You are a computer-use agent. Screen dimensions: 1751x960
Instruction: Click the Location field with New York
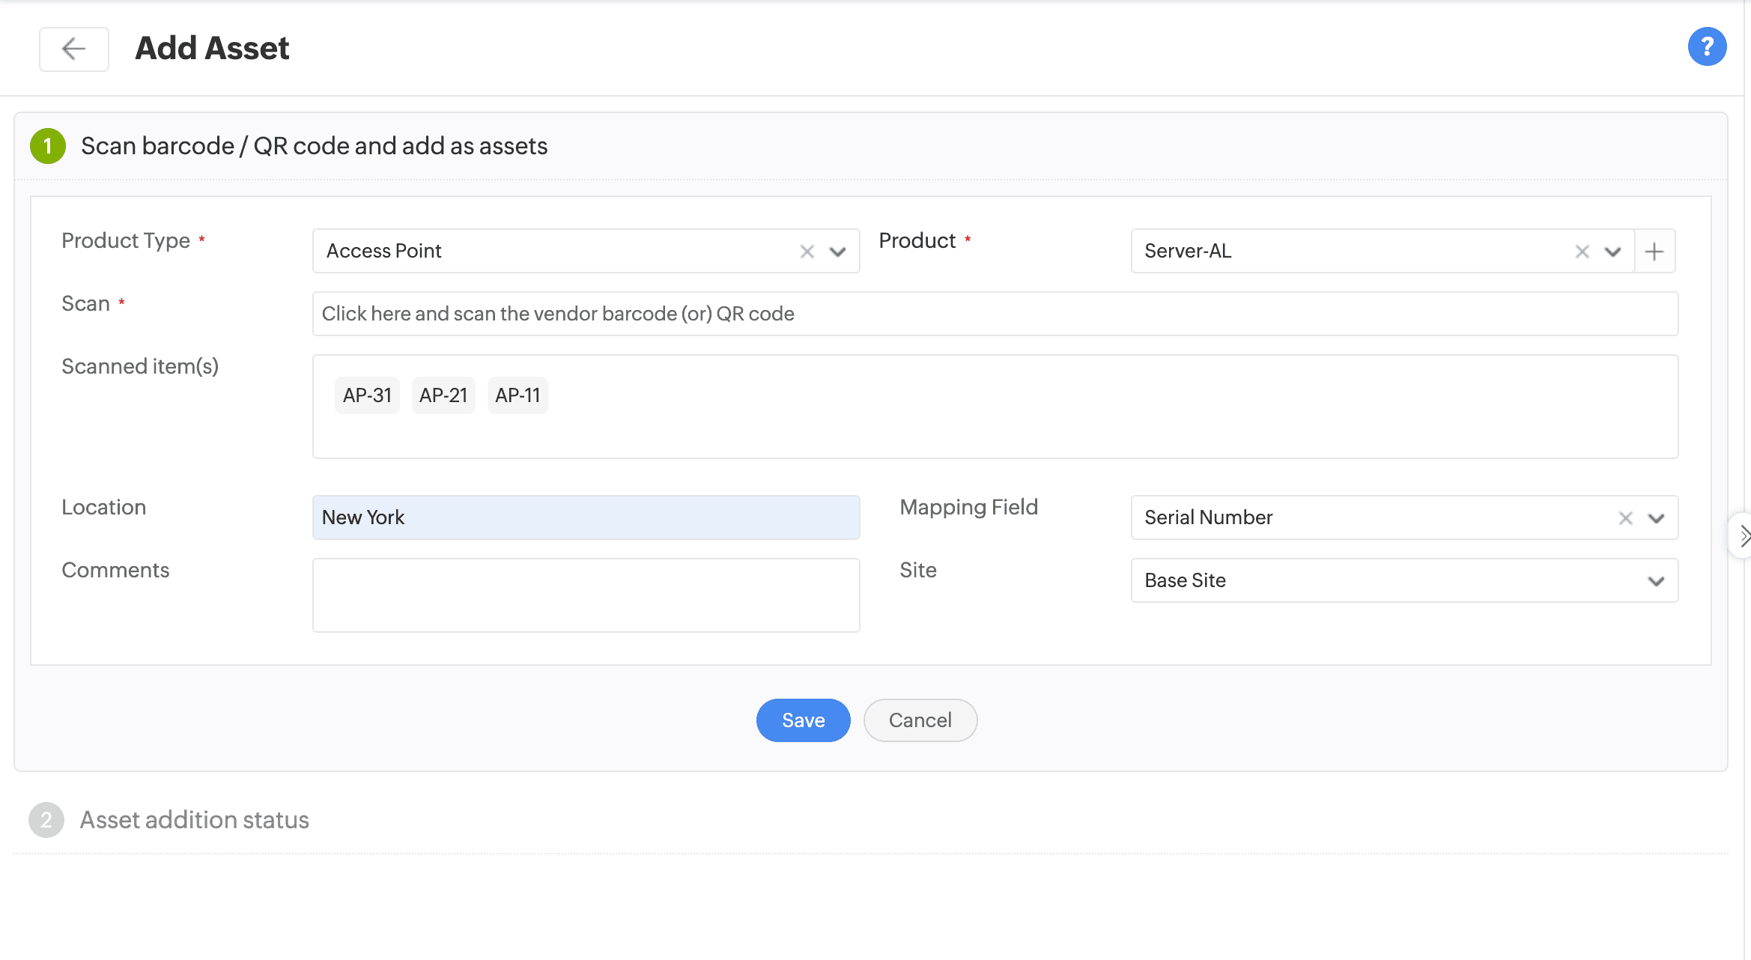point(586,517)
